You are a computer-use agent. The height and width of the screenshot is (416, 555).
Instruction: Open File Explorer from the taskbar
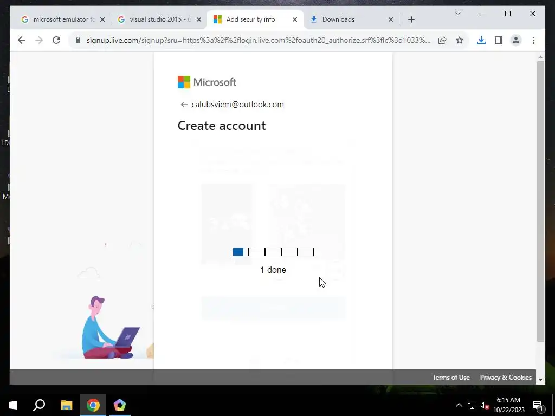point(66,405)
